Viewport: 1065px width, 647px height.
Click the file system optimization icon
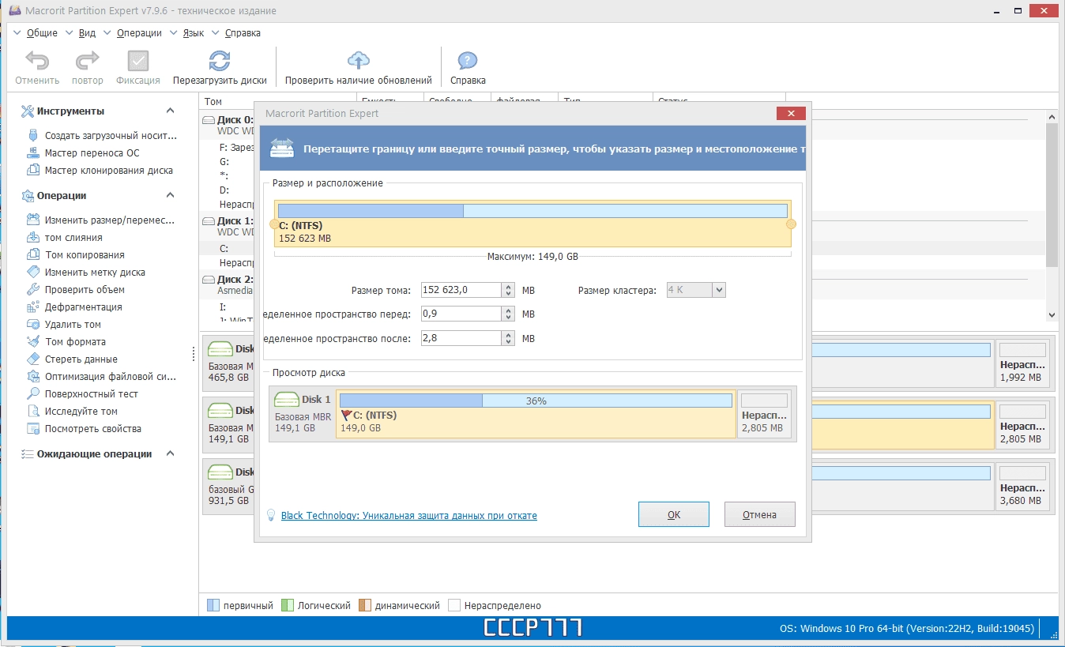pos(32,377)
